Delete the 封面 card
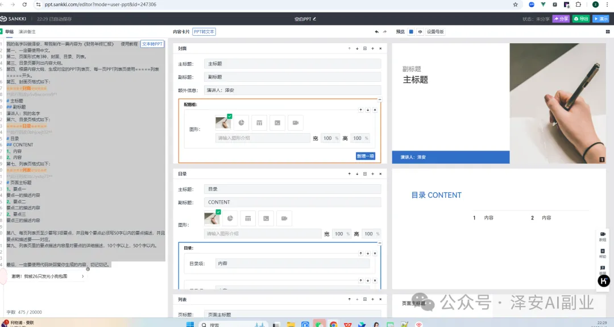The width and height of the screenshot is (614, 327). pos(380,48)
